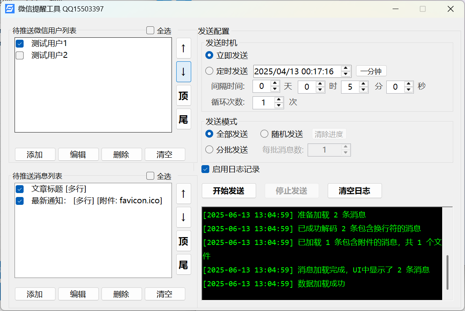465x311 pixels.
Task: Uncheck the 测试用户1 checkbox
Action: coord(19,43)
